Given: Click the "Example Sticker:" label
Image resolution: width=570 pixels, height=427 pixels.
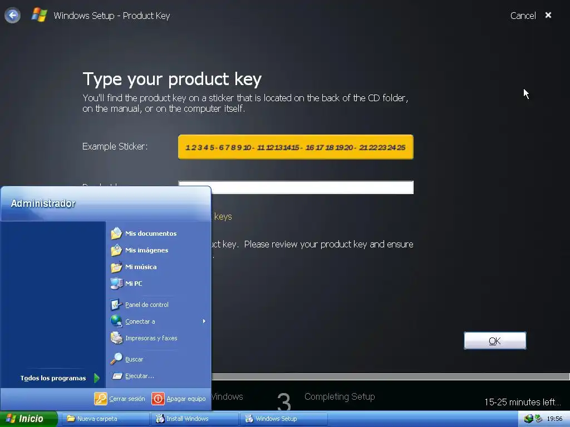Looking at the screenshot, I should 115,146.
